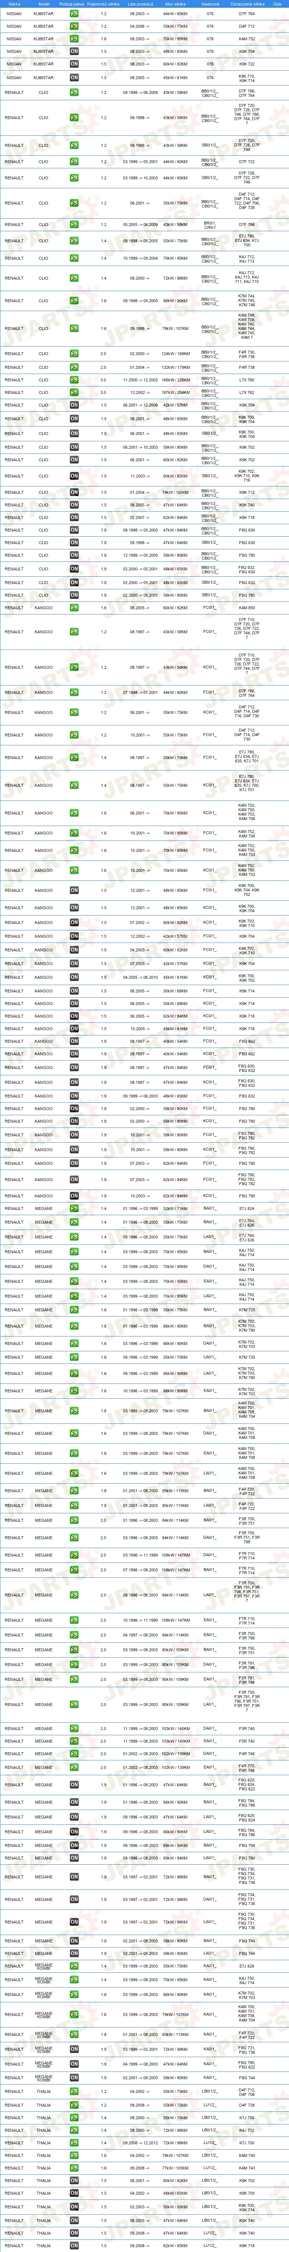Select MEGANE KOMBI model cell in 1.8 row
This screenshot has width=289, height=2252.
click(x=44, y=2034)
